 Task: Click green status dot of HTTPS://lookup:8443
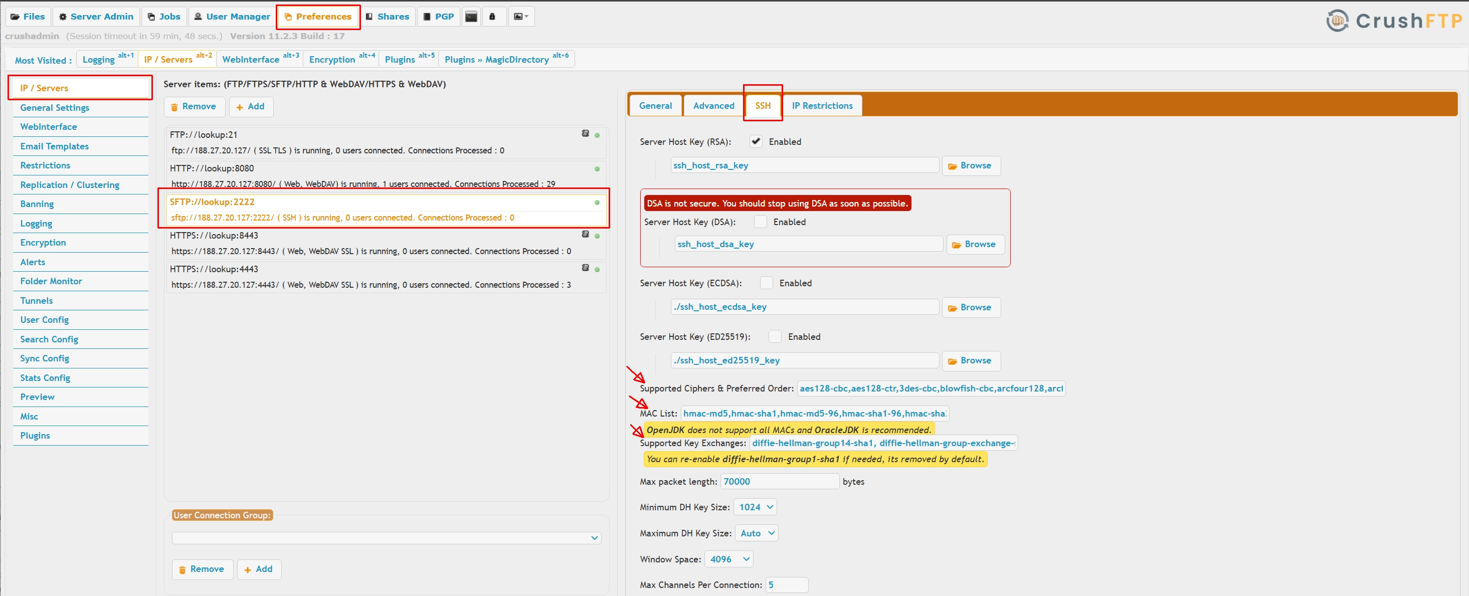click(597, 236)
